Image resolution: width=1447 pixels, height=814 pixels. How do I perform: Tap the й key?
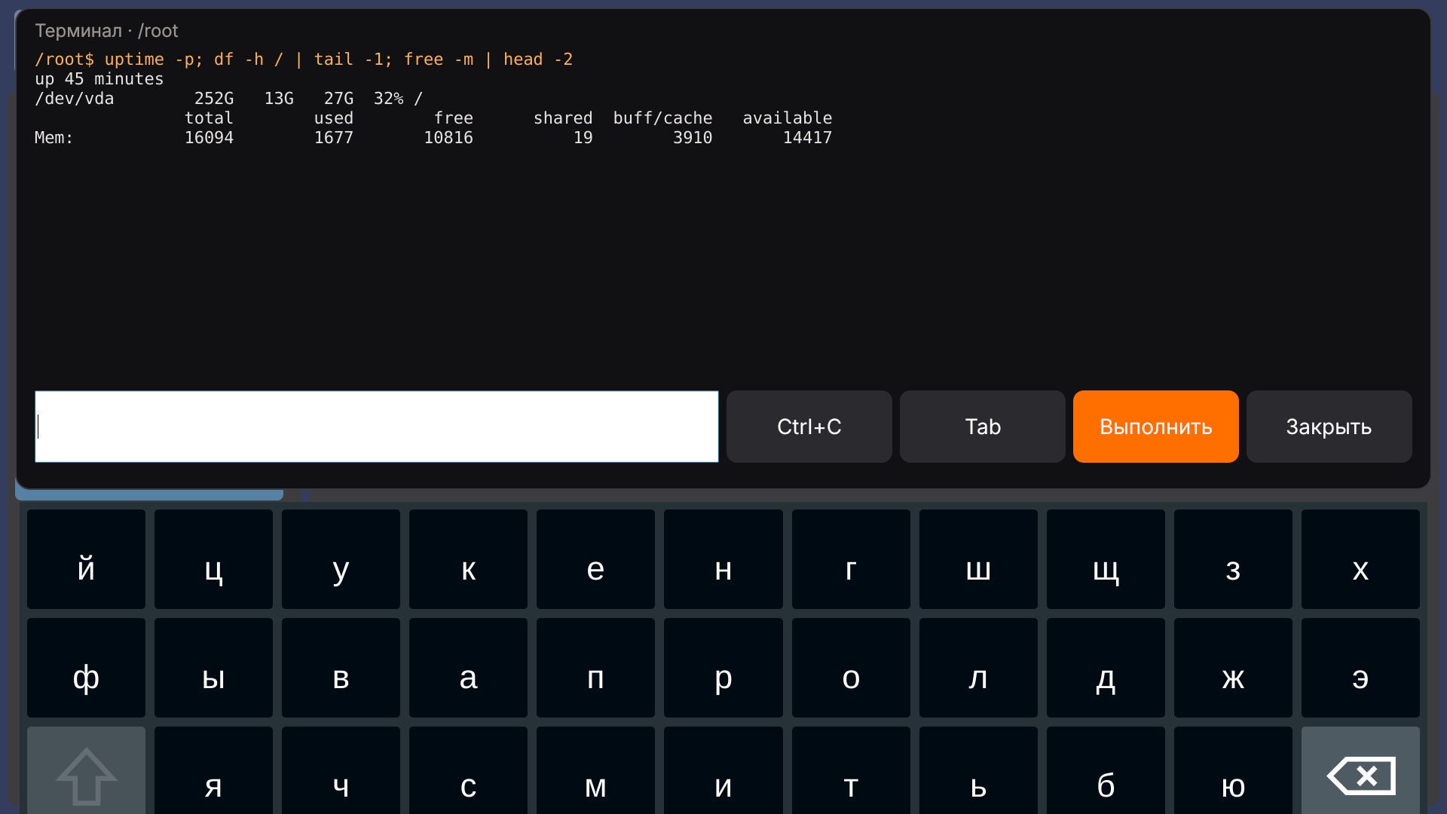tap(86, 559)
